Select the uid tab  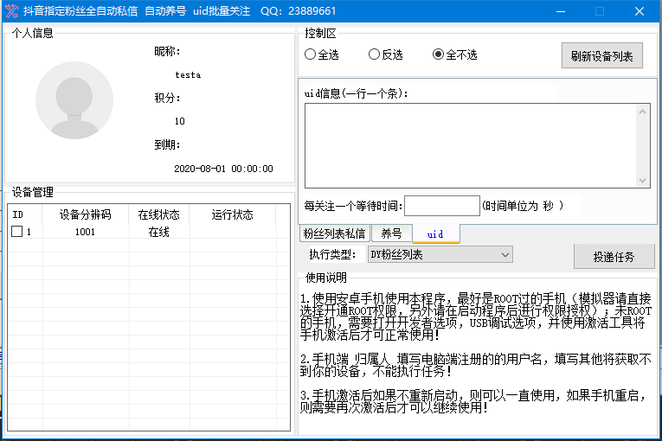click(435, 233)
